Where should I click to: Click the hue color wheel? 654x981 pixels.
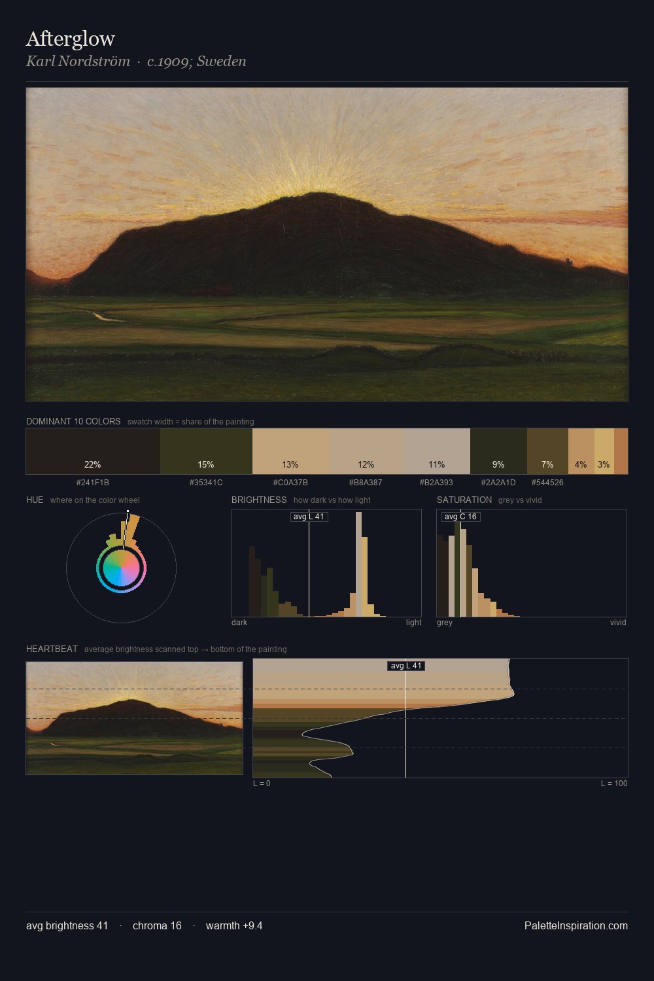point(121,568)
